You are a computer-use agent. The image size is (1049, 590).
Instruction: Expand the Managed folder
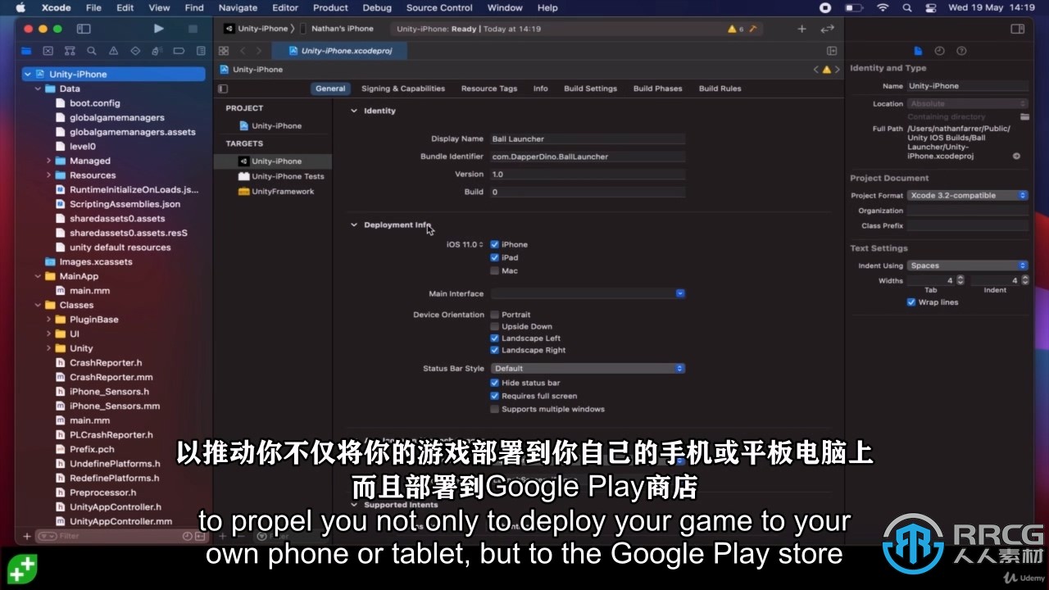[x=48, y=161]
